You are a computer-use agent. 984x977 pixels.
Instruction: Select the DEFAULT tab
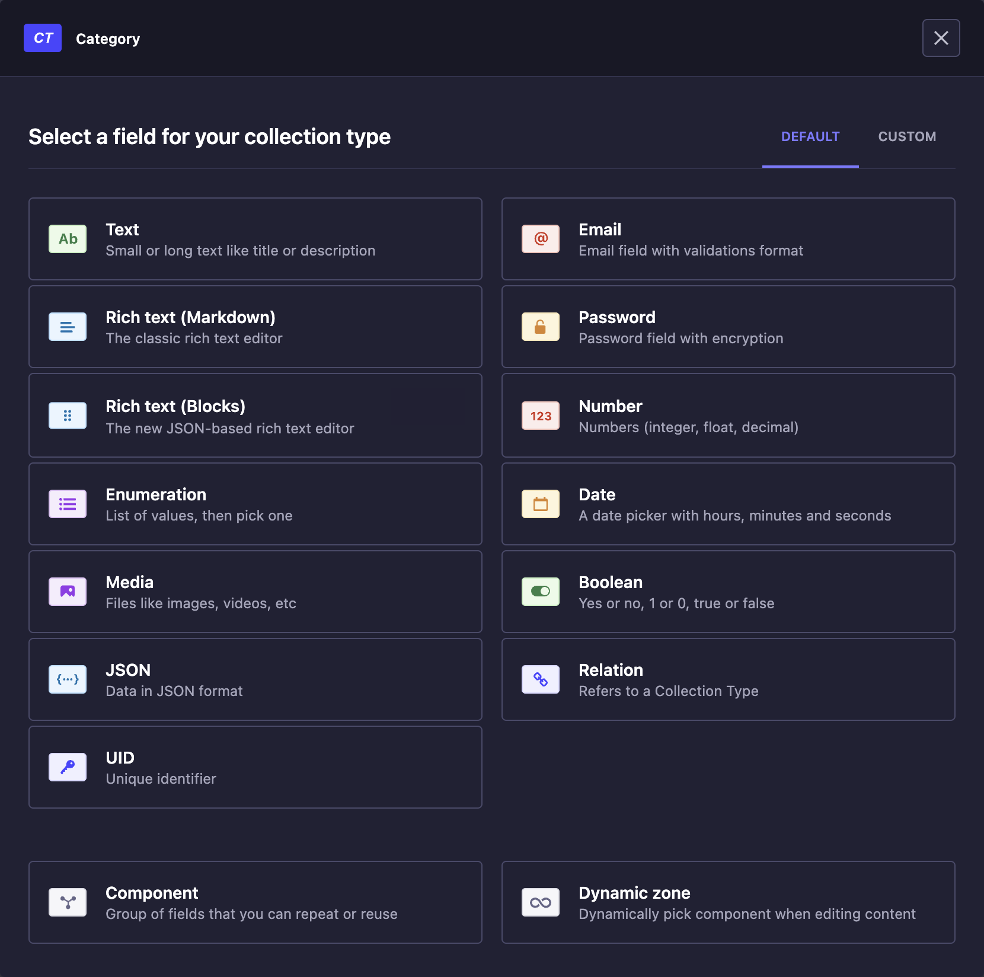pyautogui.click(x=810, y=137)
